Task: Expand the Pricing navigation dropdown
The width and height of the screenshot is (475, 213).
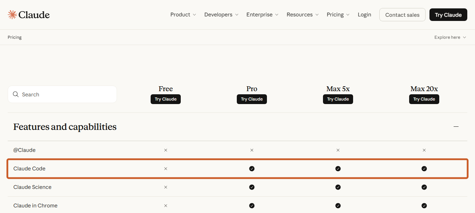Action: click(338, 15)
